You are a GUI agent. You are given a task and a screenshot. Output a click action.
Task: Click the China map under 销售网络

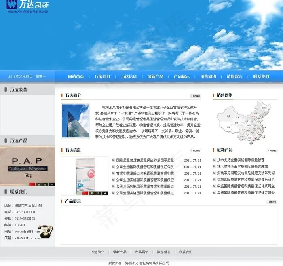click(x=245, y=123)
